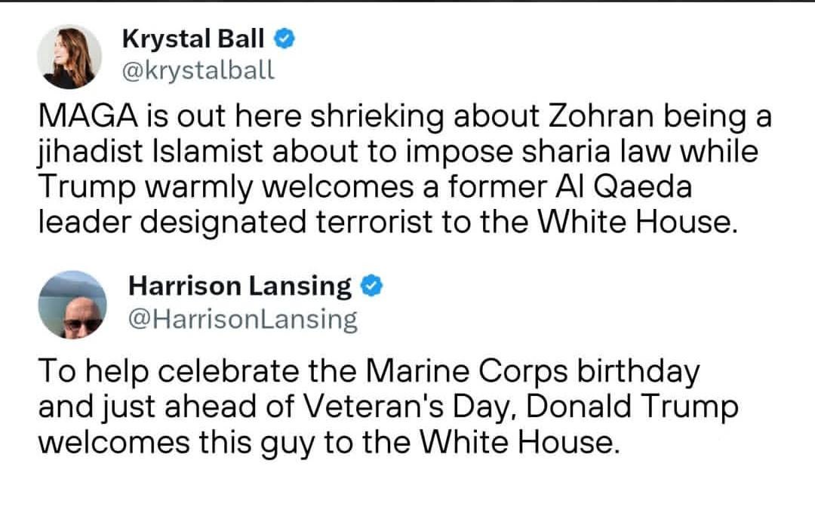
Task: Click Harrison Lansing's profile avatar
Action: [72, 304]
